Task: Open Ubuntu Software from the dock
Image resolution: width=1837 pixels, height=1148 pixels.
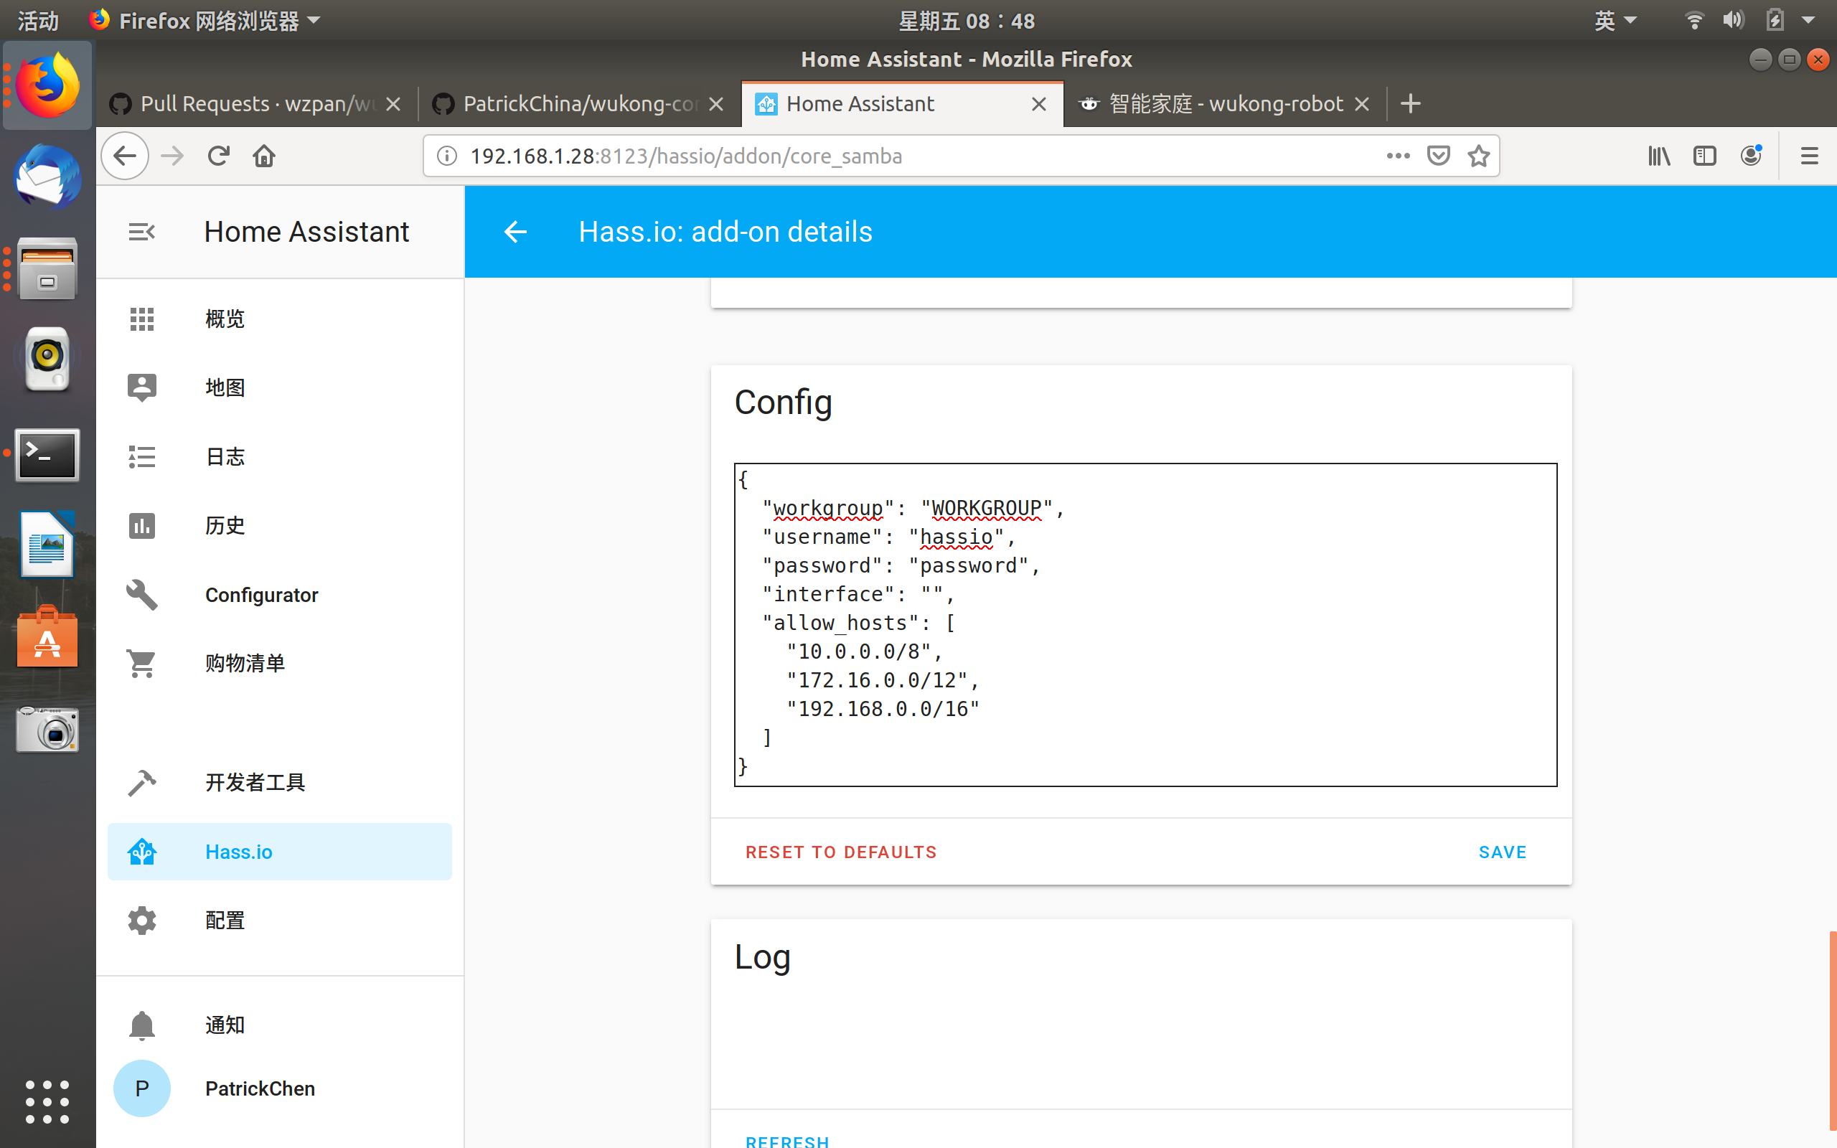Action: [47, 637]
